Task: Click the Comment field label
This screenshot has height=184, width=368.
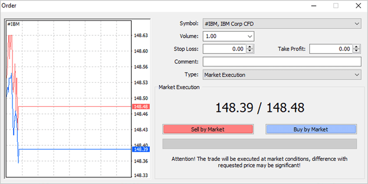Action: click(187, 62)
